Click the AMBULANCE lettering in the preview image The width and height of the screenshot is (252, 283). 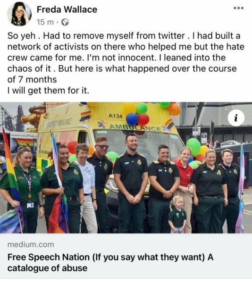click(135, 127)
